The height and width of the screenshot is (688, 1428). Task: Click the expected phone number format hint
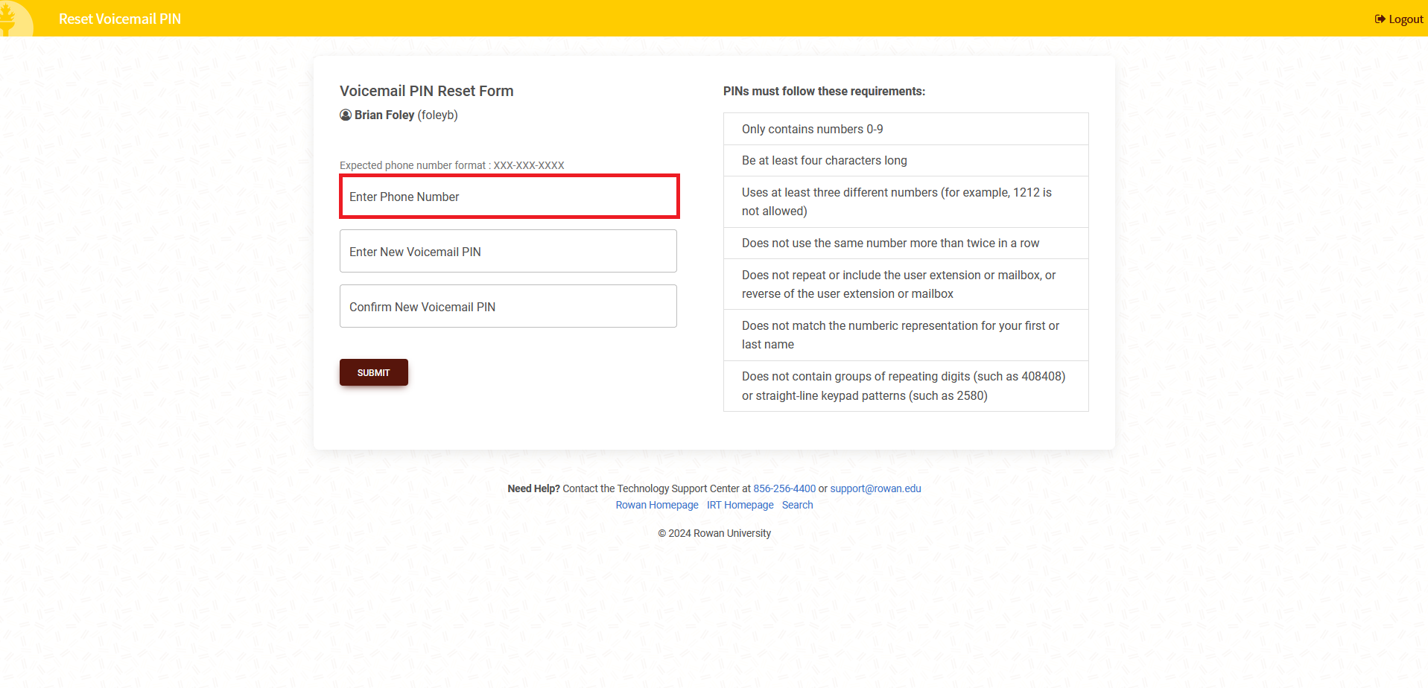(451, 165)
